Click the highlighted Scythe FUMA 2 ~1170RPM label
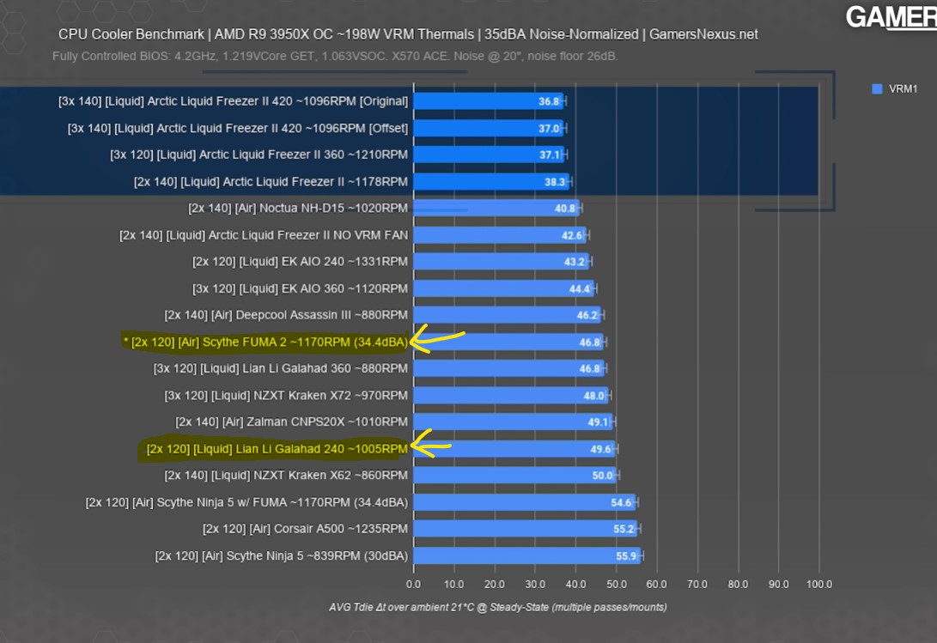 [266, 342]
